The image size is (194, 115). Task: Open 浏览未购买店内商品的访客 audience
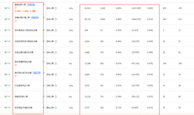coord(26,41)
